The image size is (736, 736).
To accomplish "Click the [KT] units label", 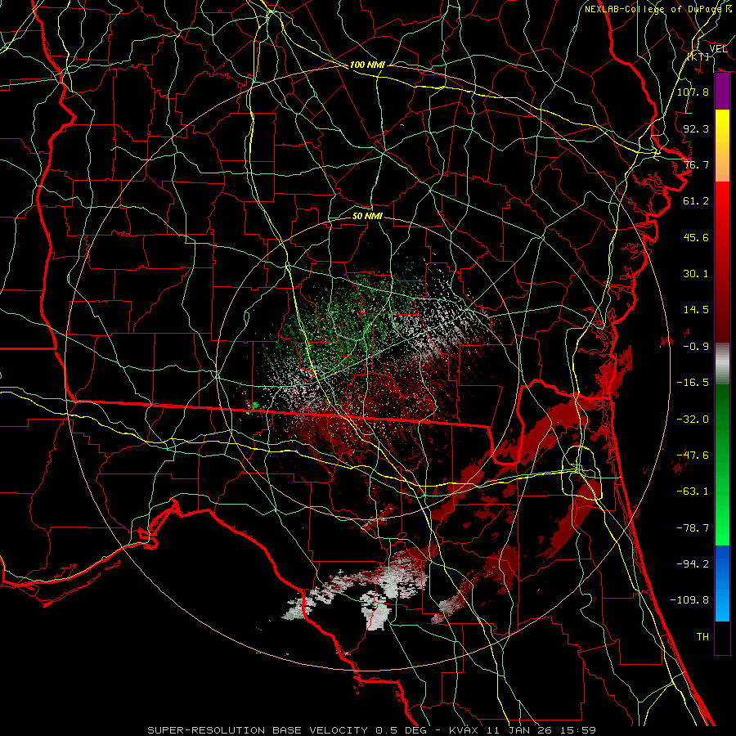I will (x=698, y=56).
